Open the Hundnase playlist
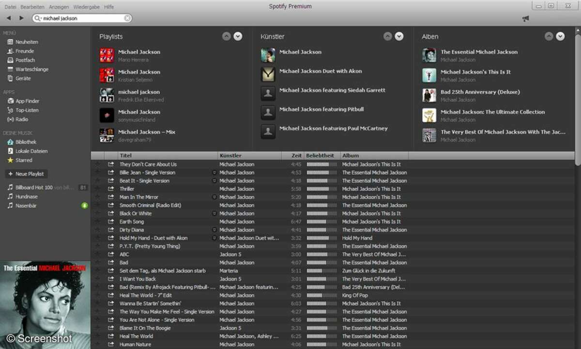The width and height of the screenshot is (581, 349). click(x=26, y=196)
